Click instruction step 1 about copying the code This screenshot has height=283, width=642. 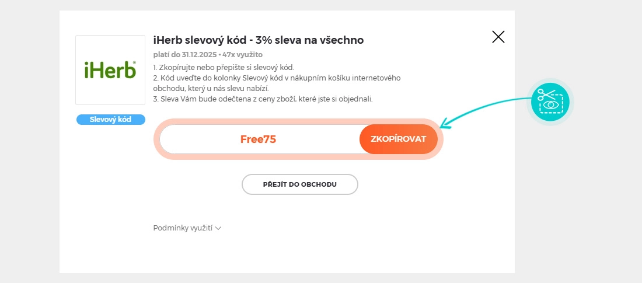224,67
